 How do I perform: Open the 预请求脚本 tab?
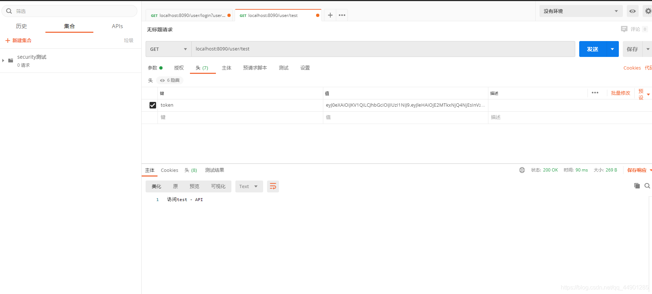pyautogui.click(x=255, y=68)
